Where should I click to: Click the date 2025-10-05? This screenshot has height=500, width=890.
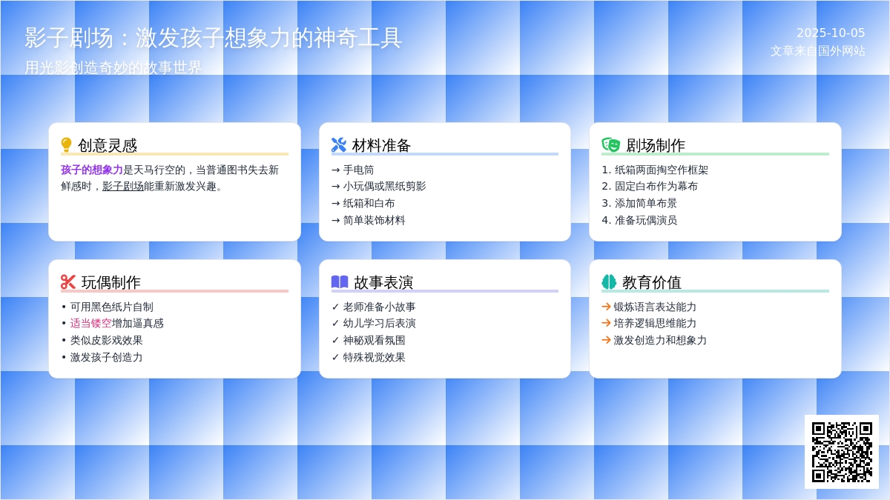click(831, 33)
